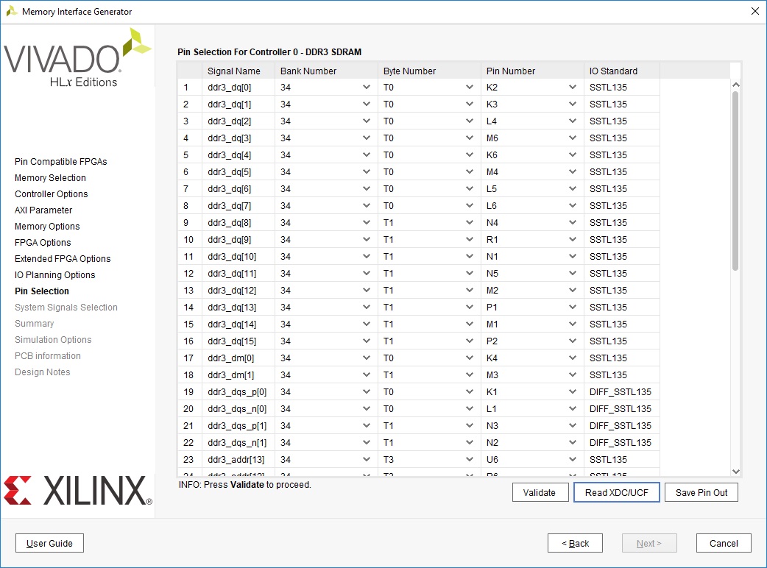The width and height of the screenshot is (767, 568).
Task: Open the User Guide
Action: pos(49,544)
